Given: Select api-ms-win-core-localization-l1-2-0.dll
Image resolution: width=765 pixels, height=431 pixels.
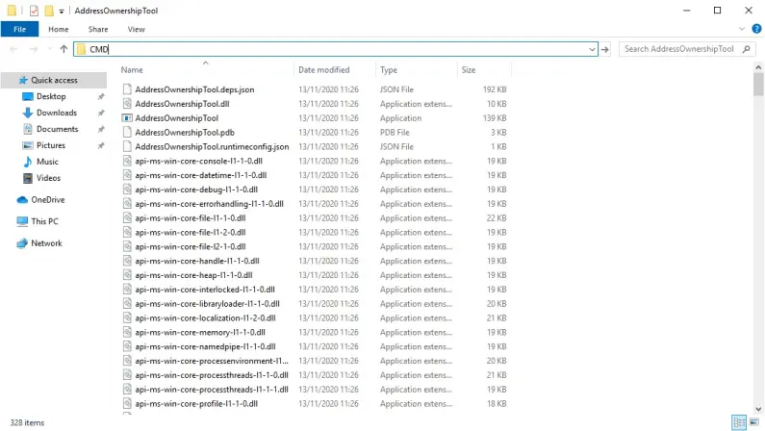Looking at the screenshot, I should 205,317.
